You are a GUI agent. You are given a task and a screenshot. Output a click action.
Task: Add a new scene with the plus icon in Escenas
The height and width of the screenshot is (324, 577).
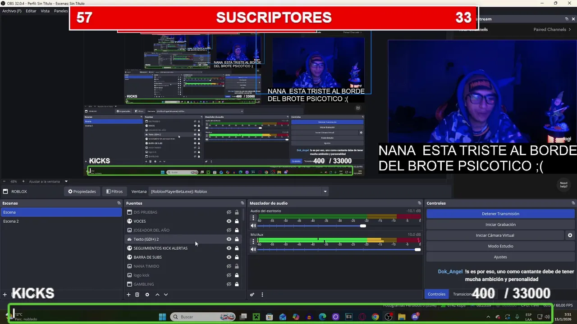coord(5,295)
